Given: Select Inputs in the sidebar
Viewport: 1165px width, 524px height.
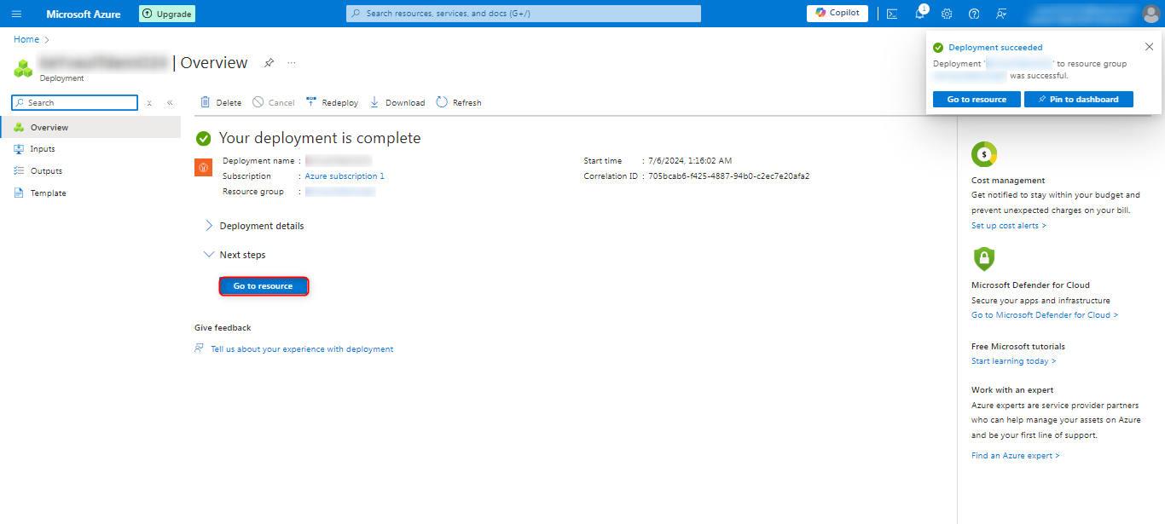Looking at the screenshot, I should tap(90, 149).
